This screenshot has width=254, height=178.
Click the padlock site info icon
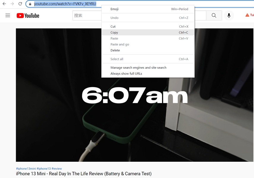click(30, 4)
